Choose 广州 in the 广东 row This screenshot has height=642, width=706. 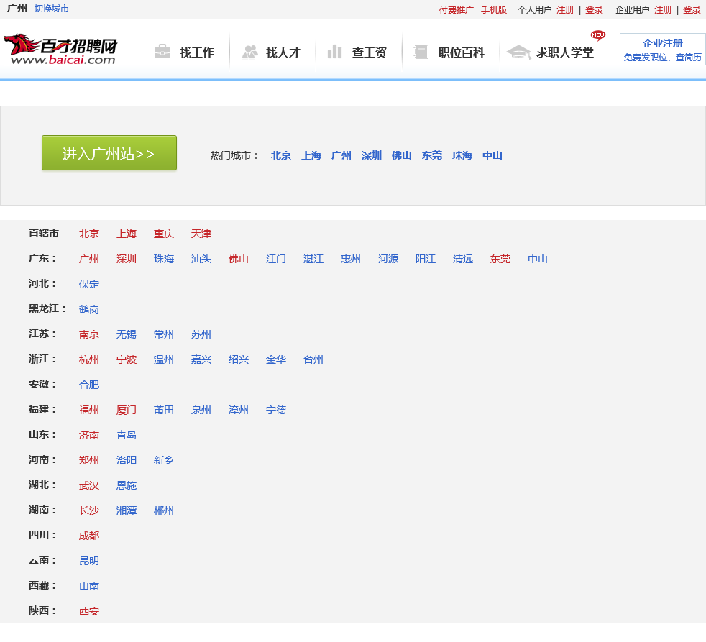pyautogui.click(x=88, y=259)
